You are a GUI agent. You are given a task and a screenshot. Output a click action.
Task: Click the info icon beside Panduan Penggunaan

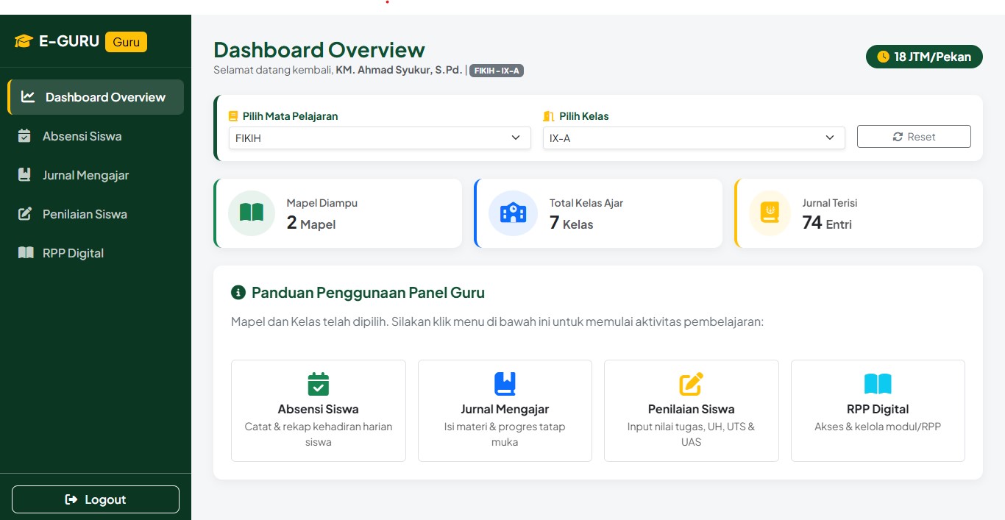[238, 293]
